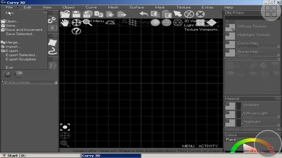The image size is (282, 158).
Task: Click the warped grid icon
Action: 133,23
